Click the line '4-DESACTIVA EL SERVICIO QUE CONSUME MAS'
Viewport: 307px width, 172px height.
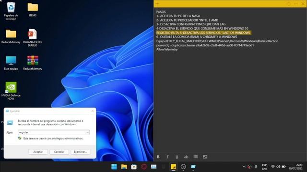point(202,29)
